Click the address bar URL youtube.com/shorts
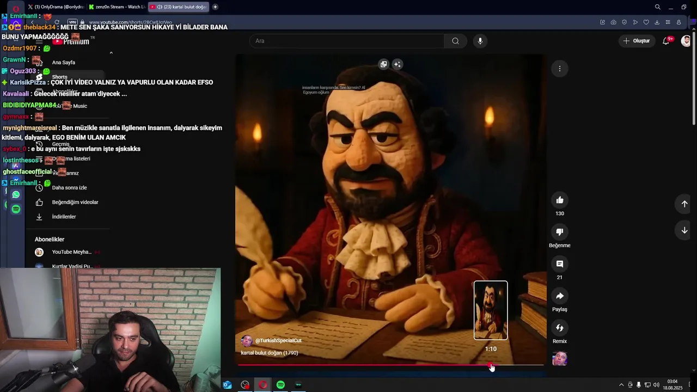This screenshot has width=697, height=392. [x=131, y=22]
